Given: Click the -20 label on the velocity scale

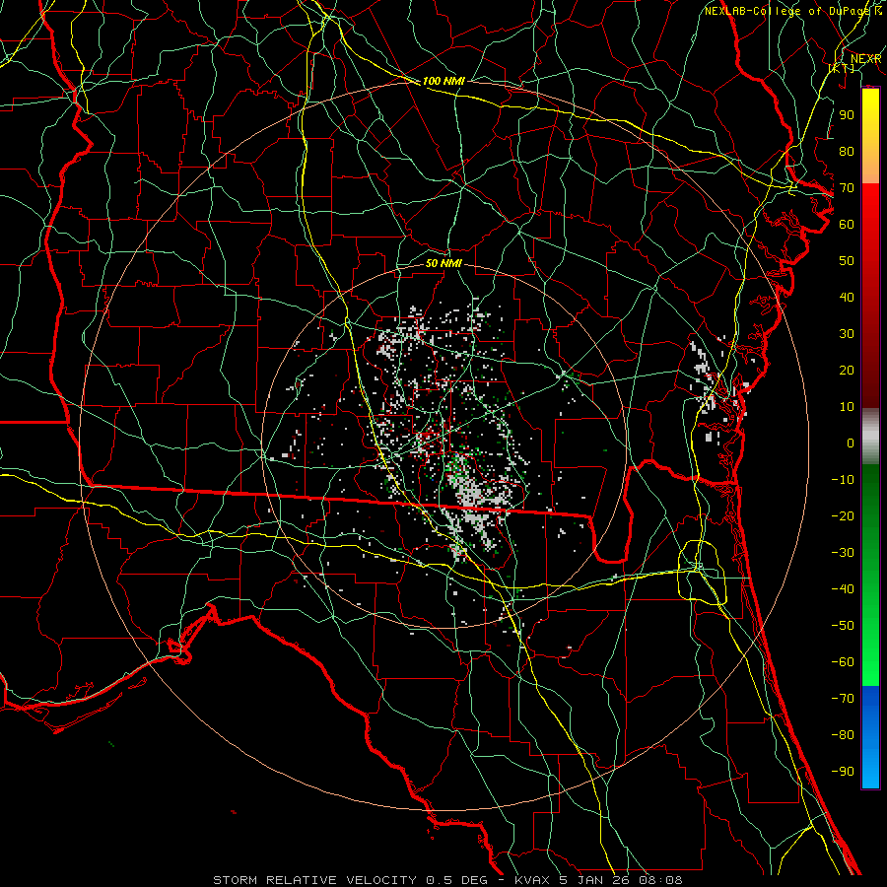Looking at the screenshot, I should (843, 515).
